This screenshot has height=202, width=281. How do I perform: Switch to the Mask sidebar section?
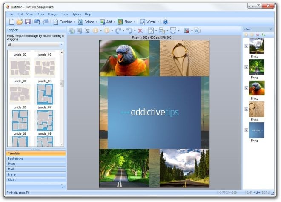36,169
